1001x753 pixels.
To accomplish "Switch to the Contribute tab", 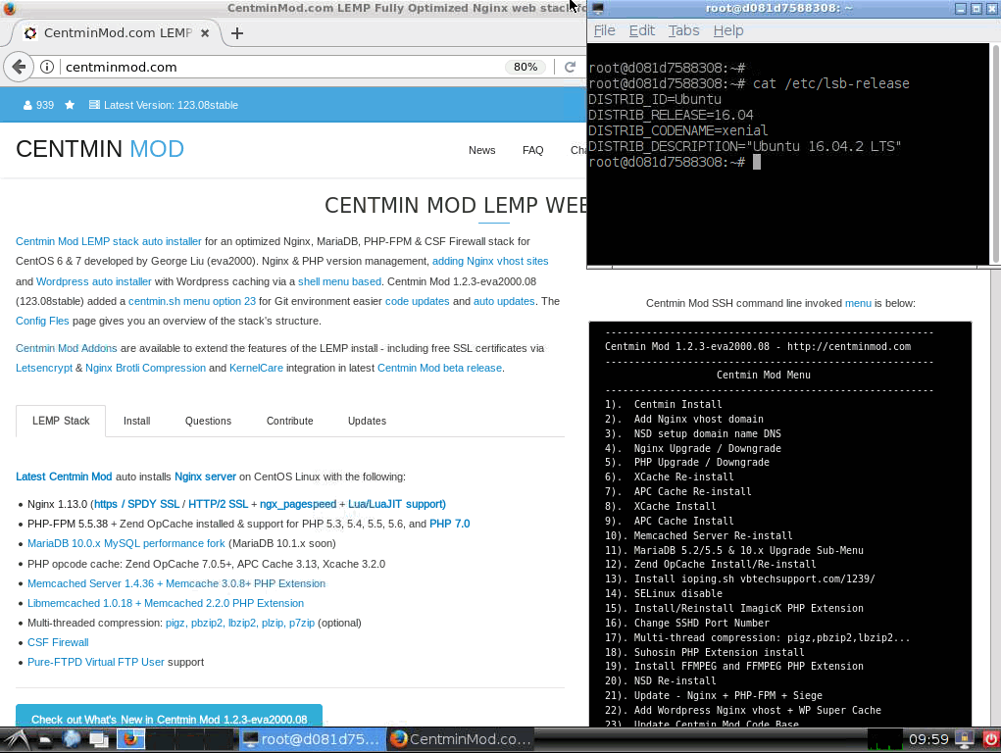I will (x=290, y=421).
